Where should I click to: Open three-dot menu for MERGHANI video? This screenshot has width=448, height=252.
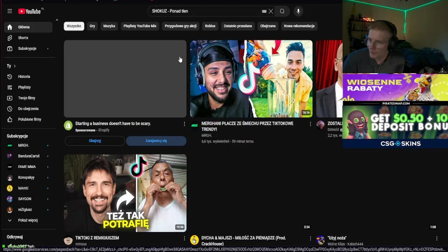[x=310, y=124]
